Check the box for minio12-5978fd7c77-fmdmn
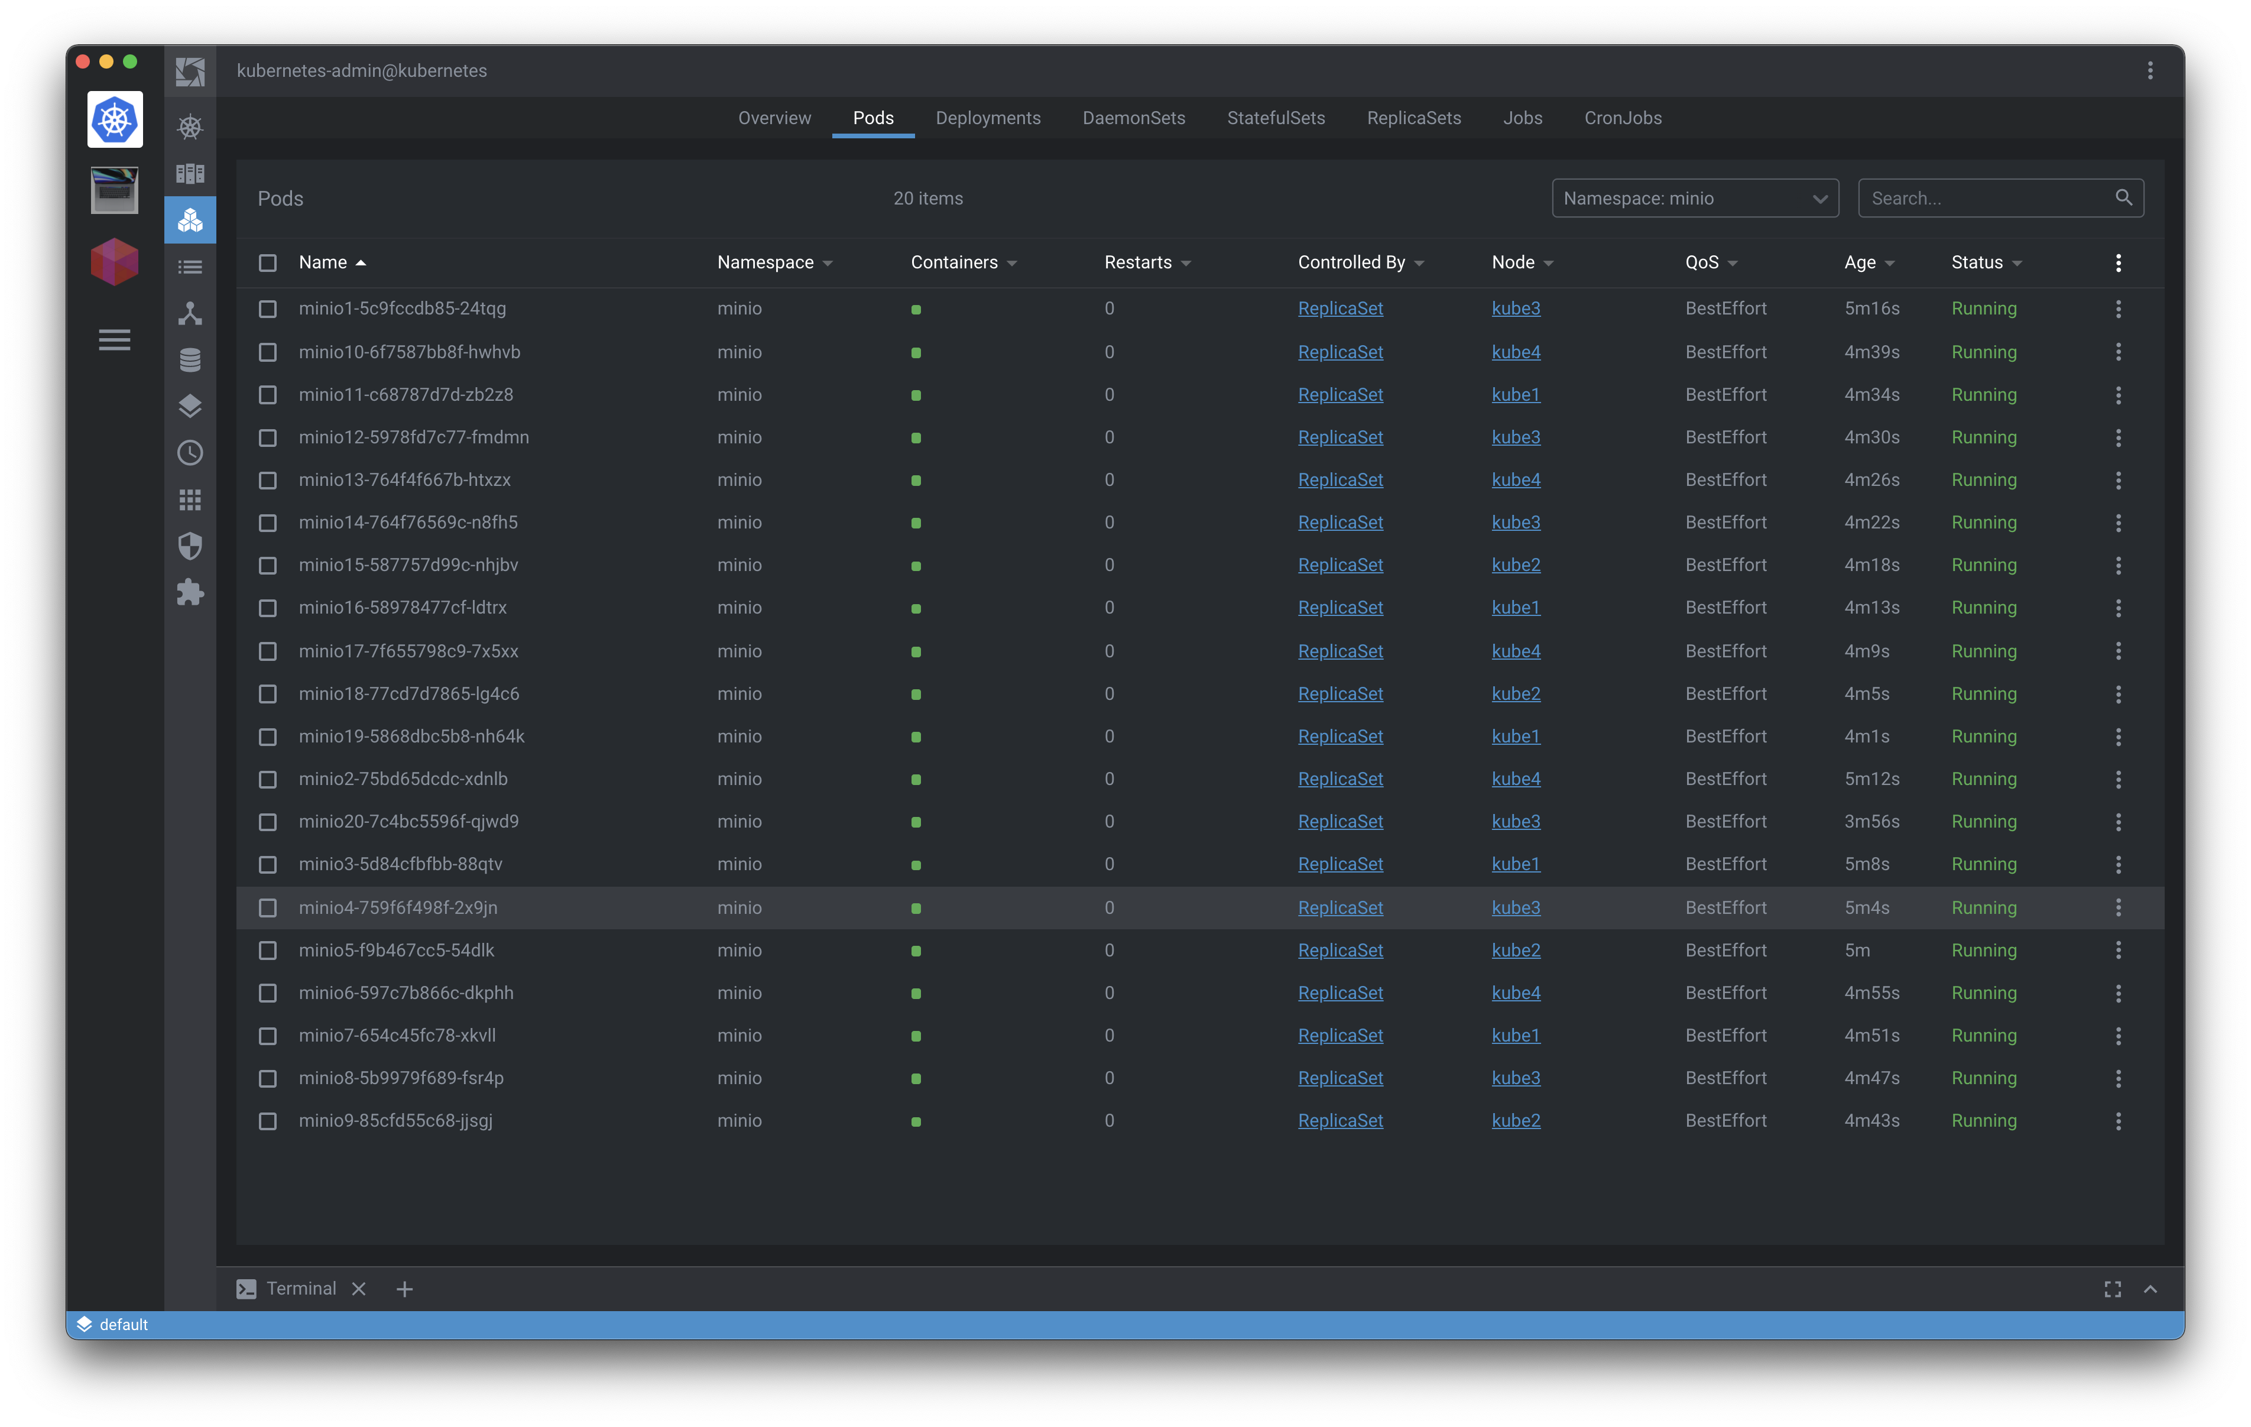The height and width of the screenshot is (1427, 2251). tap(267, 437)
